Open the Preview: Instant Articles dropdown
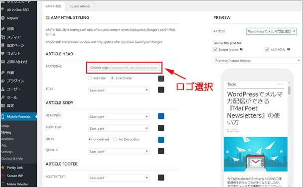Image resolution: width=303 pixels, height=188 pixels. 257,61
